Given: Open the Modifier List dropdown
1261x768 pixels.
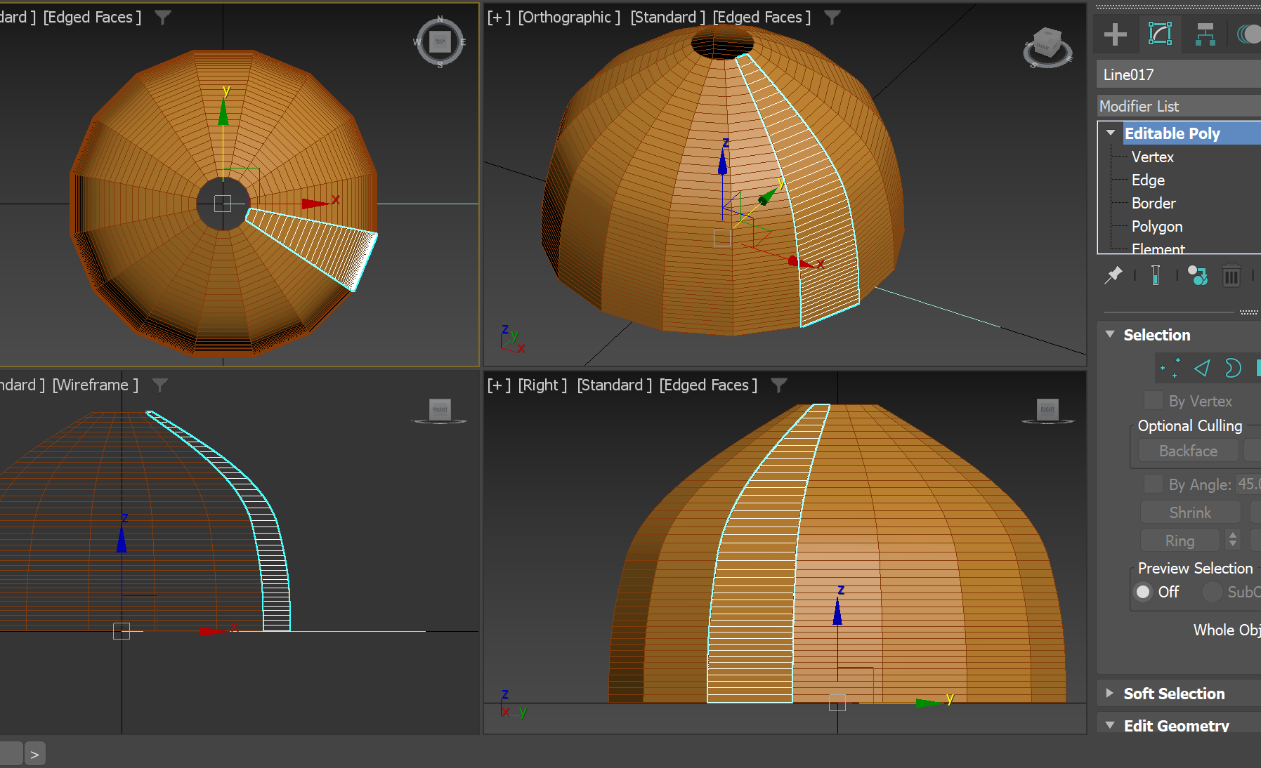Looking at the screenshot, I should [1177, 106].
